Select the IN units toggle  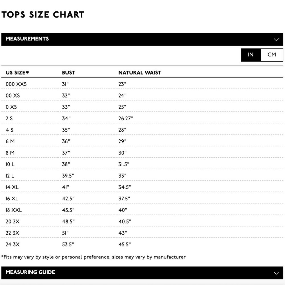(x=251, y=55)
